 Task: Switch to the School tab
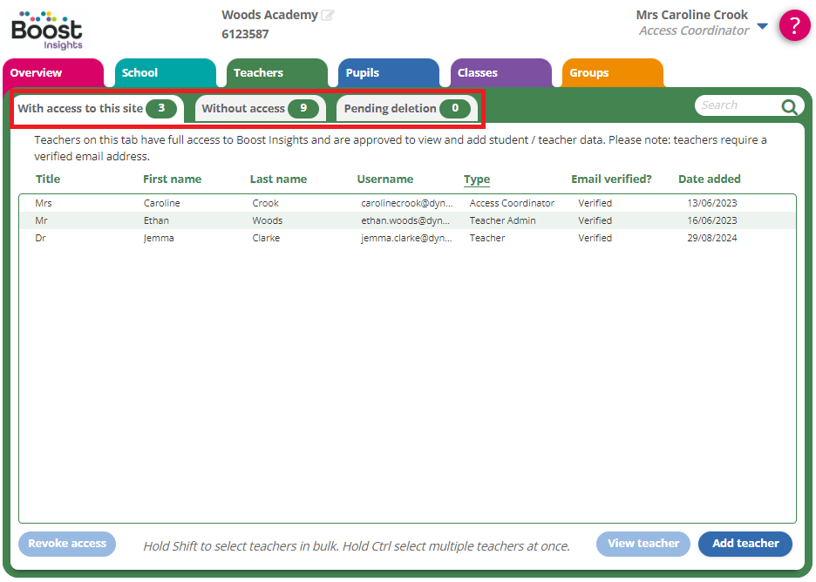[164, 73]
